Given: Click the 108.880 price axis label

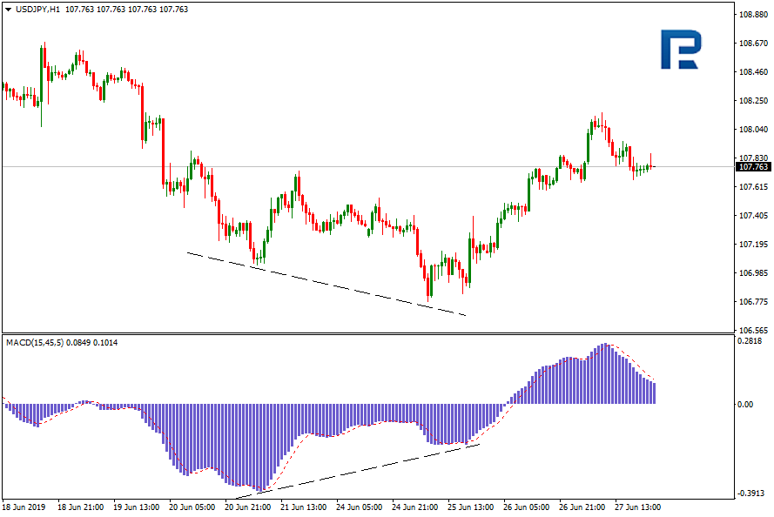Looking at the screenshot, I should click(x=752, y=15).
